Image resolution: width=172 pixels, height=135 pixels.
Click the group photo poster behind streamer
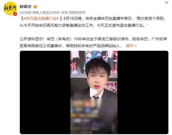pyautogui.click(x=94, y=63)
